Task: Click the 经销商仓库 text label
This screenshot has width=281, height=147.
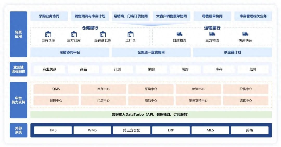Action: coord(103,41)
